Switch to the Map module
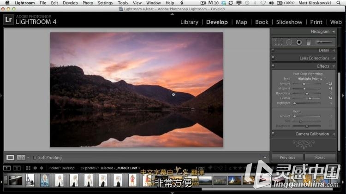 pyautogui.click(x=241, y=22)
